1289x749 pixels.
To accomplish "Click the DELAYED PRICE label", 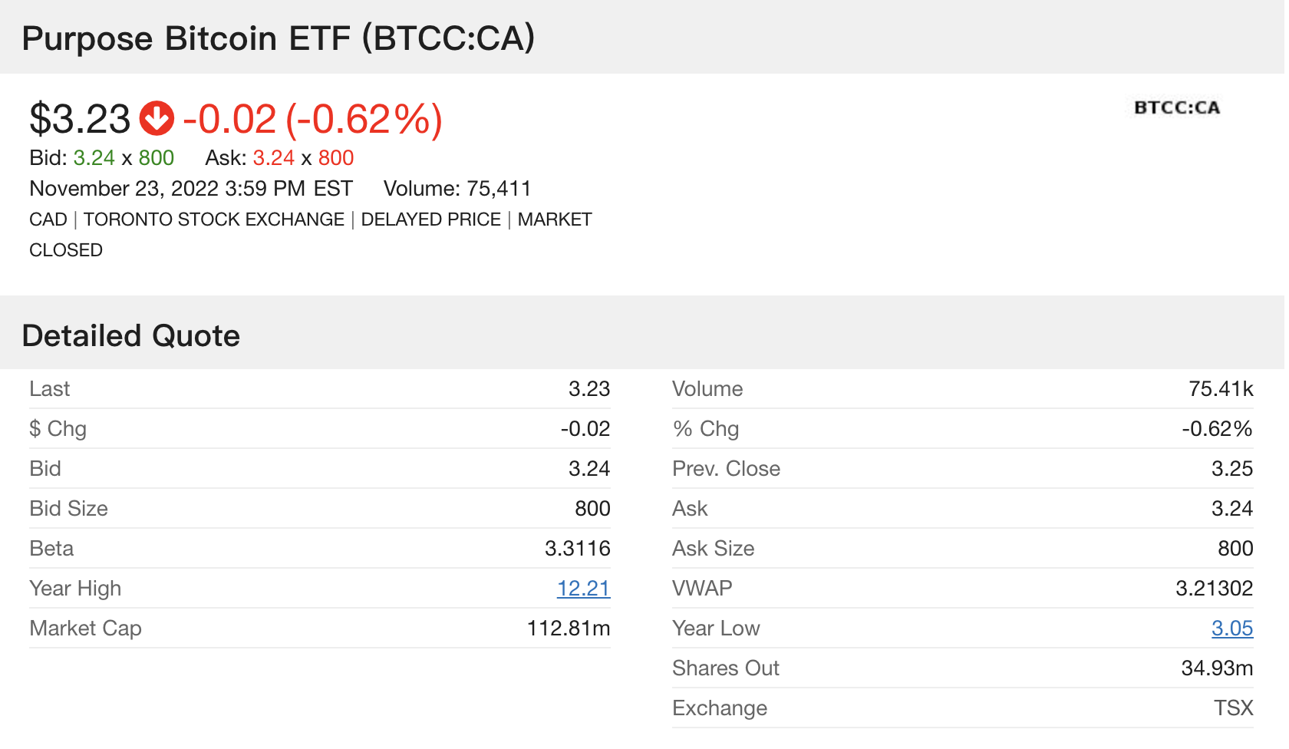I will 430,219.
